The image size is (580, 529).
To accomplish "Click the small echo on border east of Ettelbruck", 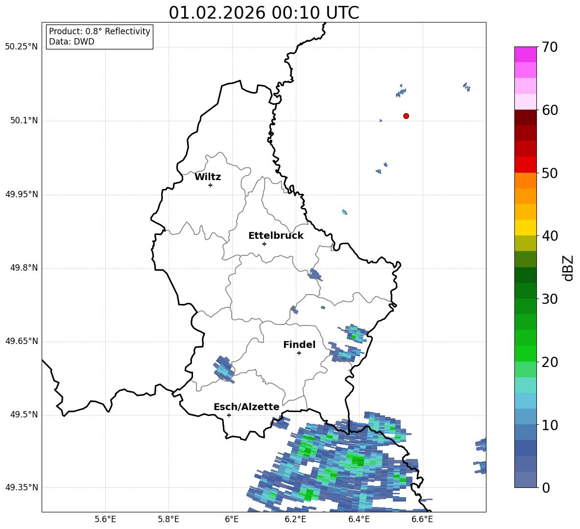I will pos(315,275).
